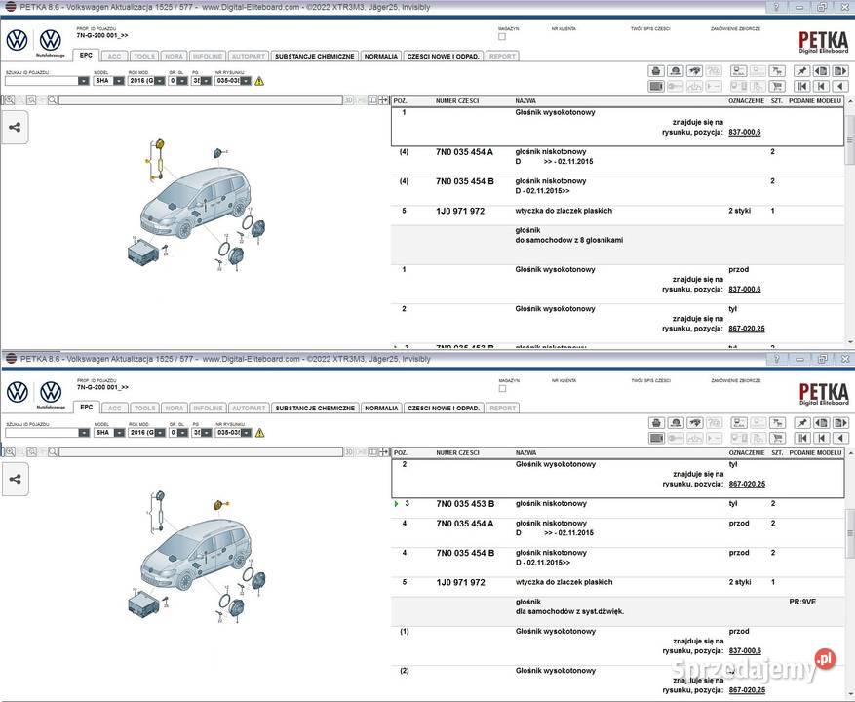Viewport: 855px width, 702px height.
Task: Open the Model SHA dropdown in the upper window
Action: pyautogui.click(x=119, y=81)
